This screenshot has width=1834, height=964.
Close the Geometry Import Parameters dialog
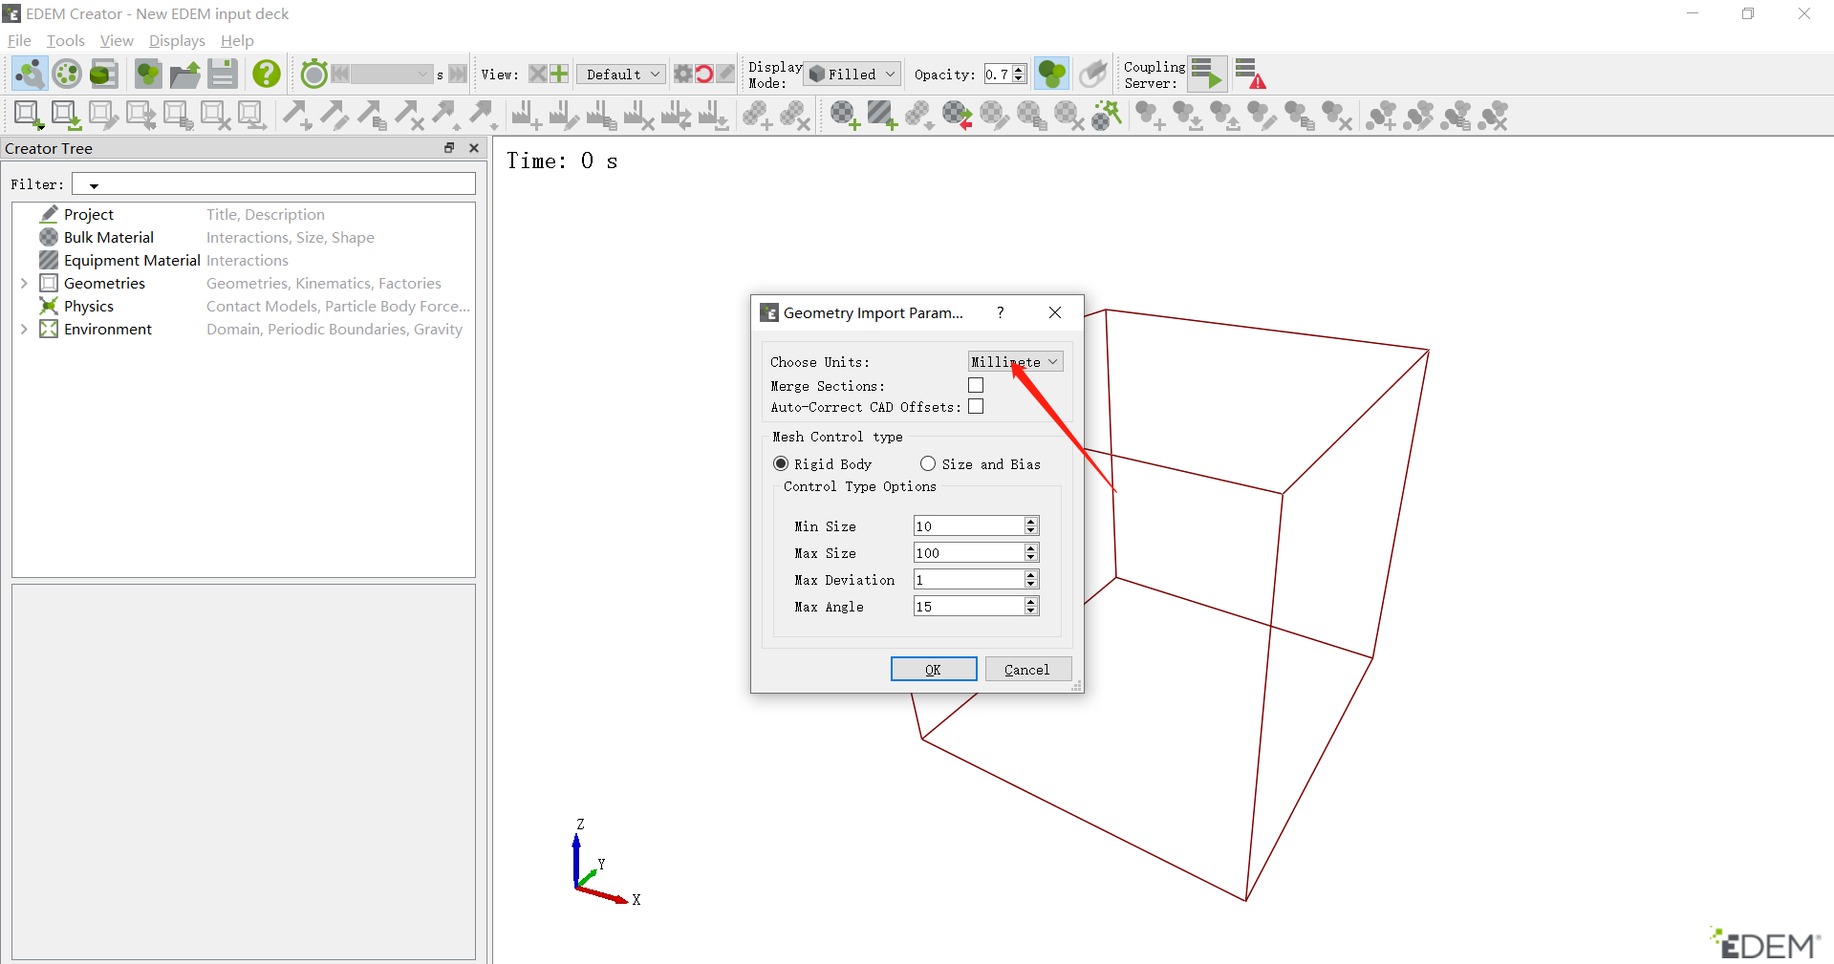click(x=1055, y=312)
